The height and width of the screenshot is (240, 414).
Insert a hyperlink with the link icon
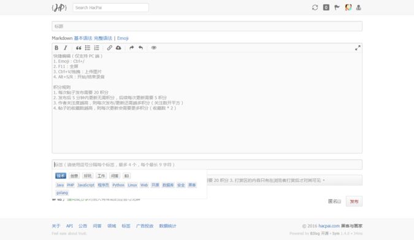110,48
